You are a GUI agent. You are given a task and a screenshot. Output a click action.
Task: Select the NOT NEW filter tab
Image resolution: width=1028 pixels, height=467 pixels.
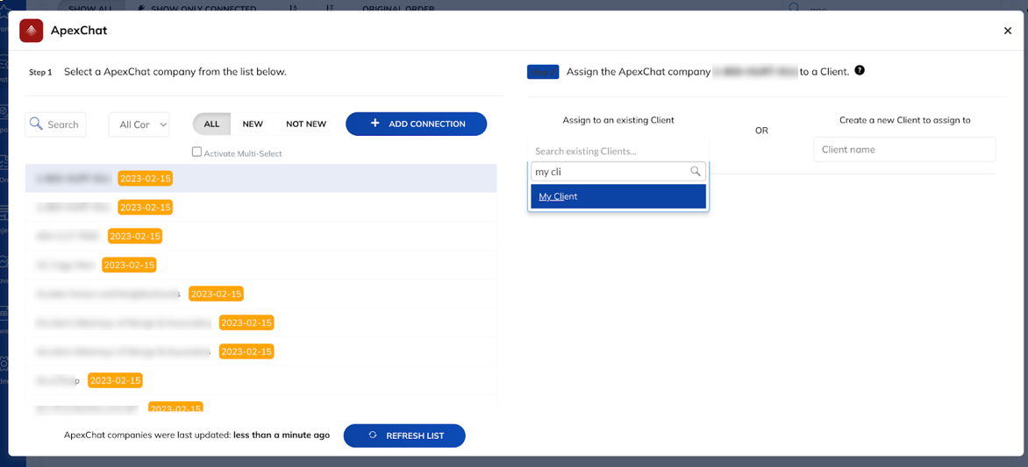click(306, 124)
